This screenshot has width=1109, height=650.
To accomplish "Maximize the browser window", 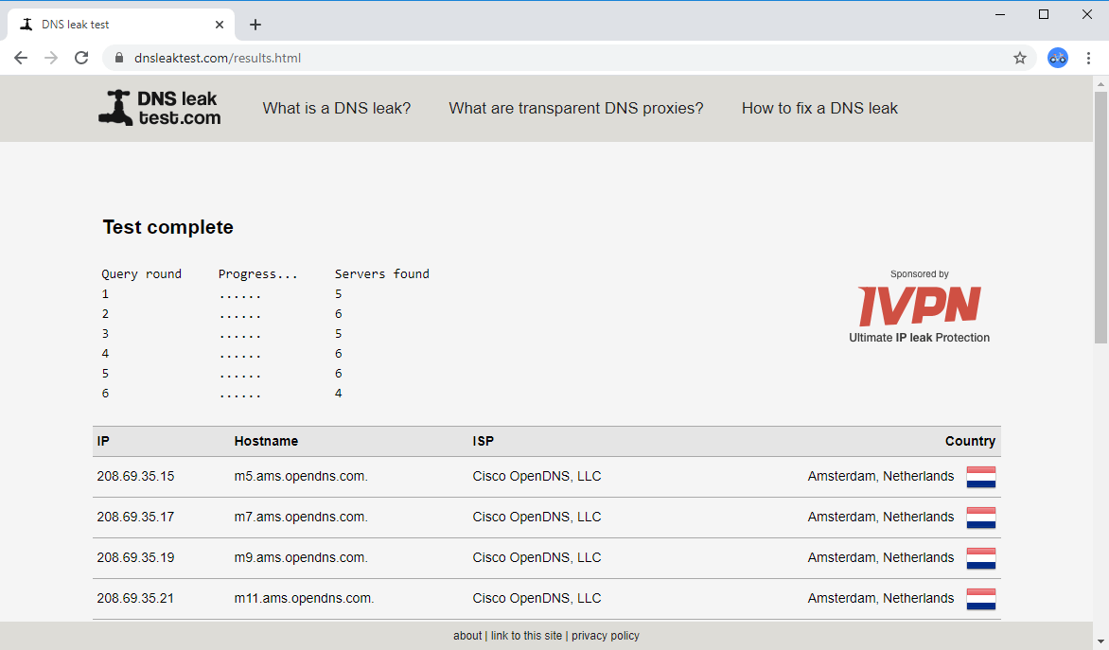I will click(x=1043, y=14).
